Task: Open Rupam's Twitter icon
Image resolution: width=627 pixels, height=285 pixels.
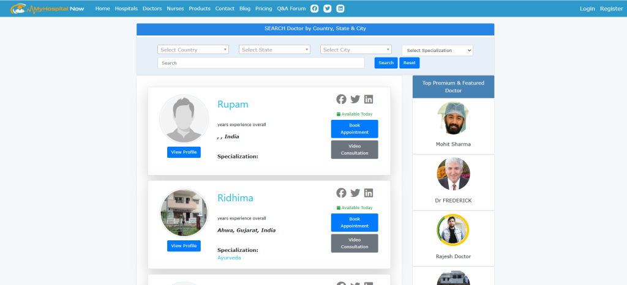Action: pyautogui.click(x=355, y=100)
